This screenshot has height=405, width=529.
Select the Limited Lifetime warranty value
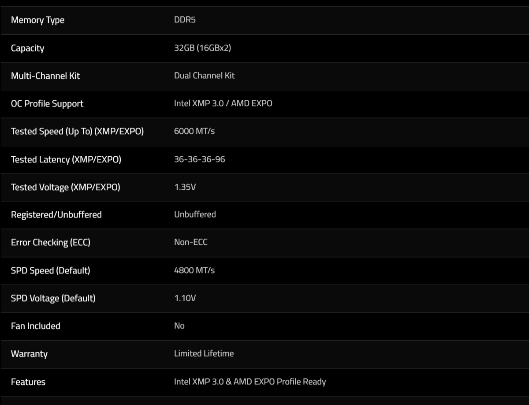[204, 353]
